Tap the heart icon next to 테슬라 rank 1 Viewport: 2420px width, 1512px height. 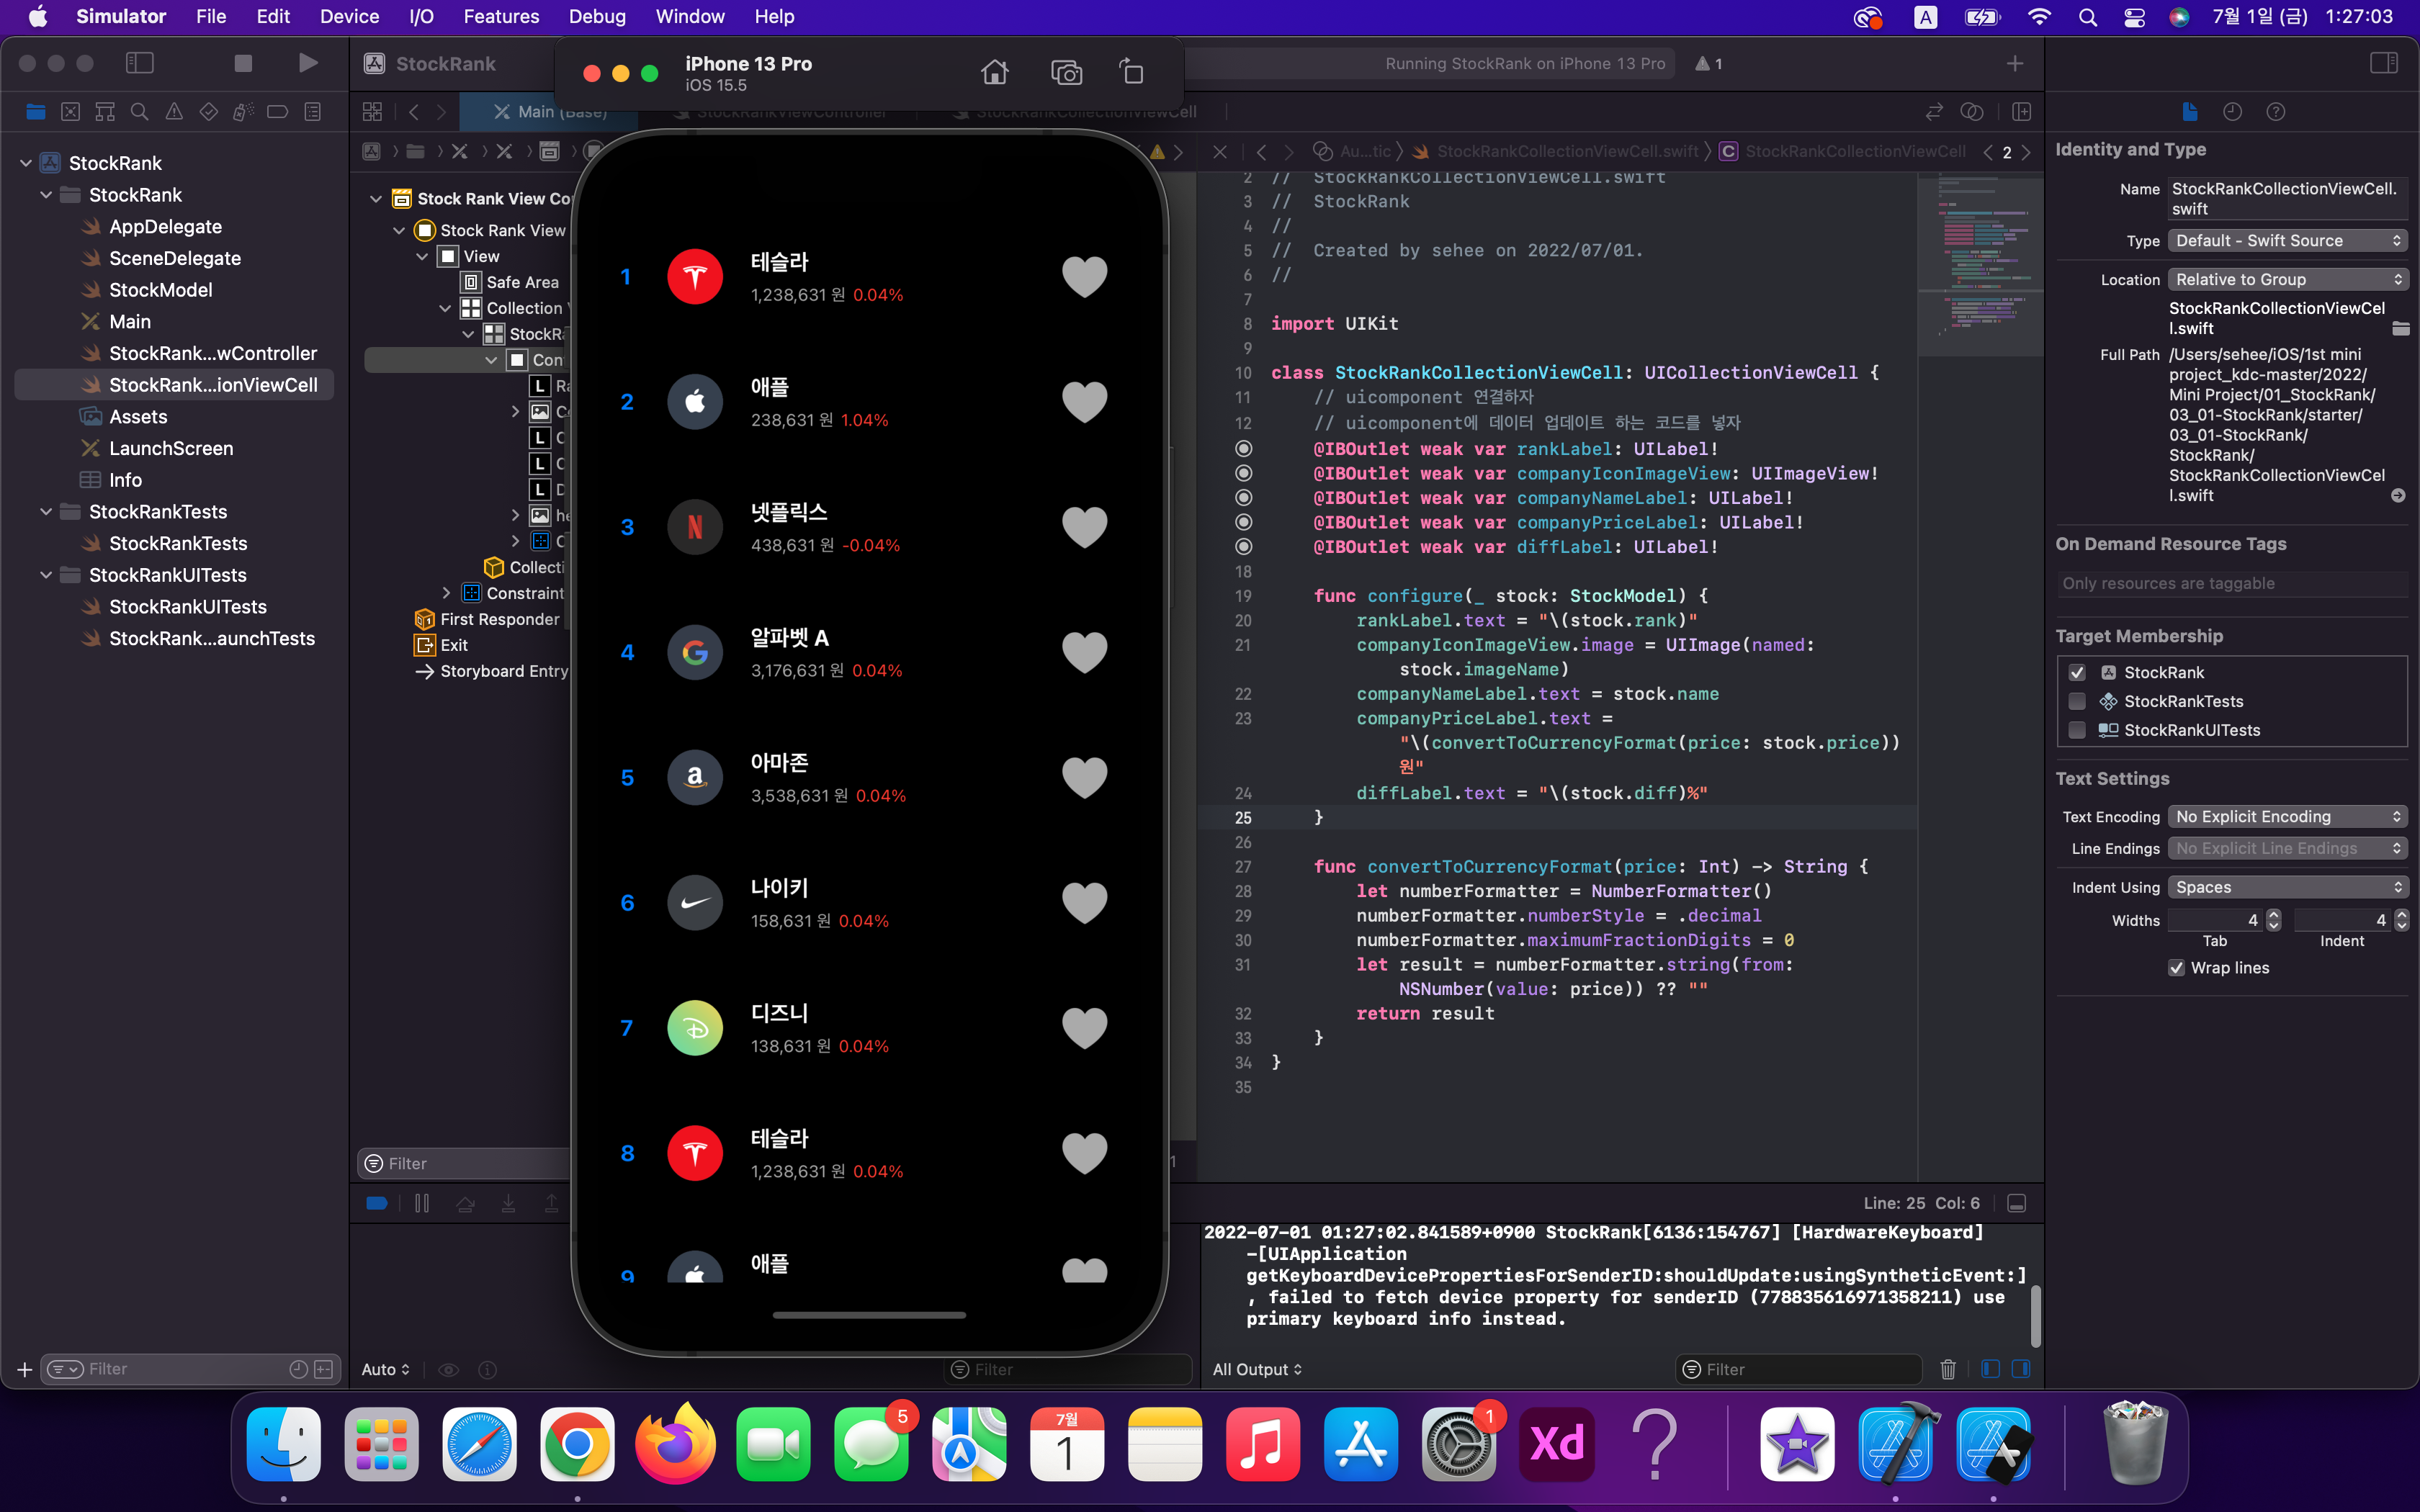click(1084, 277)
